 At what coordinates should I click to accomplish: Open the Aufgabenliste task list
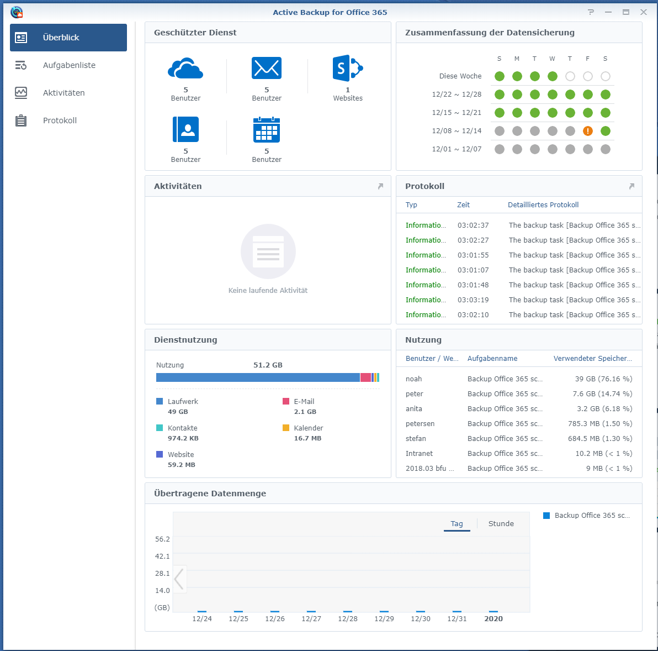tap(68, 65)
